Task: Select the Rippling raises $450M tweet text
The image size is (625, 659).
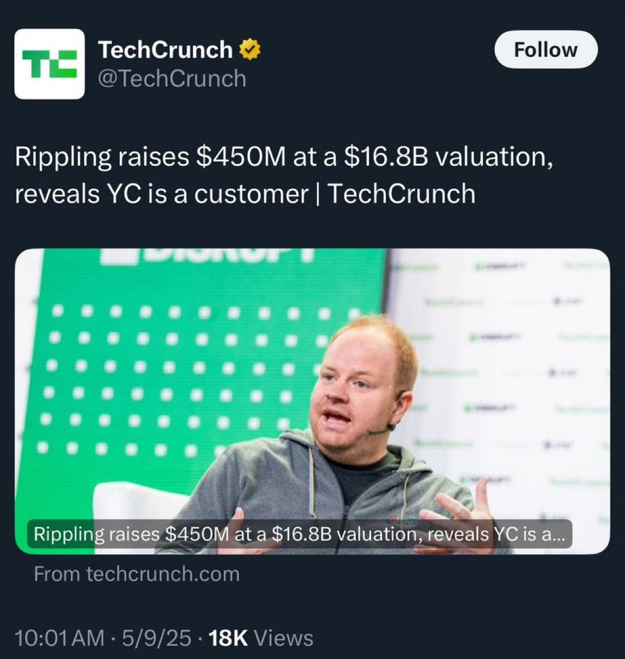Action: pos(283,175)
